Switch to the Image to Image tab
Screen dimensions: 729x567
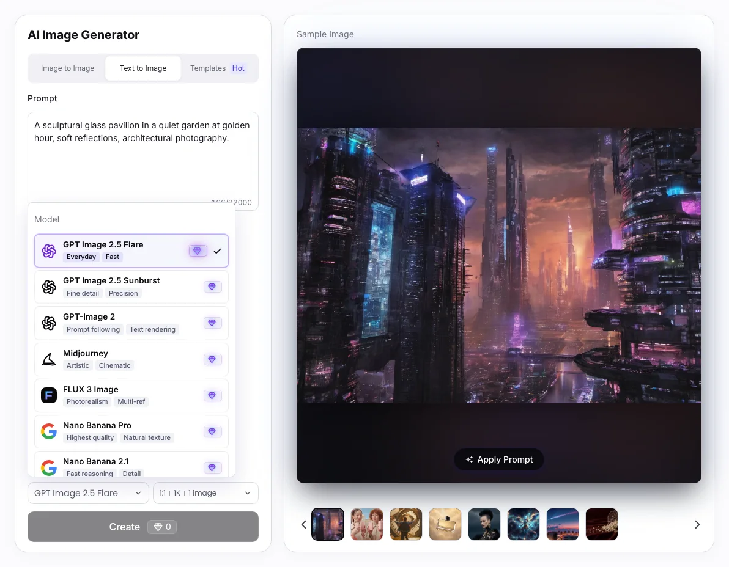67,68
